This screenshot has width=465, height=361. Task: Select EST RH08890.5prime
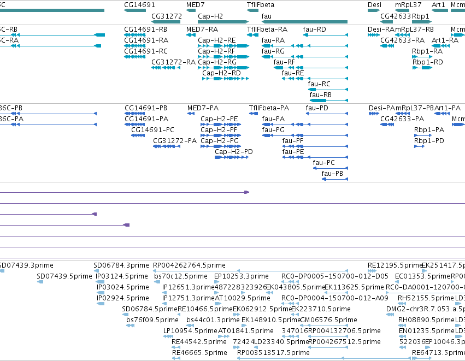(x=402, y=326)
